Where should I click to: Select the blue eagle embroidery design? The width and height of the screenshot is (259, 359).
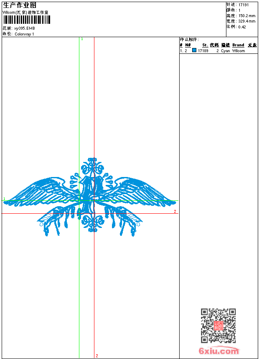pyautogui.click(x=90, y=197)
